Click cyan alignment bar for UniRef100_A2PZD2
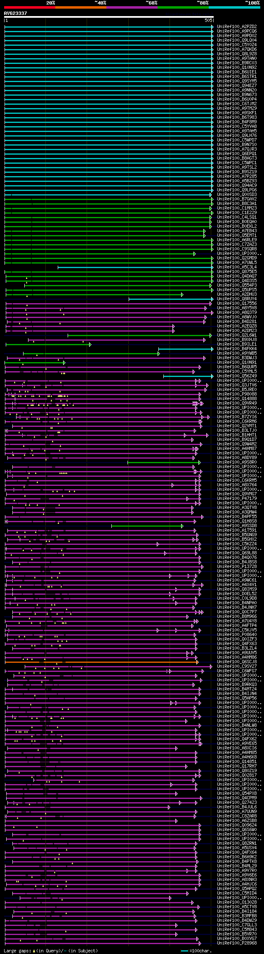This screenshot has height=954, width=264. coord(109,27)
